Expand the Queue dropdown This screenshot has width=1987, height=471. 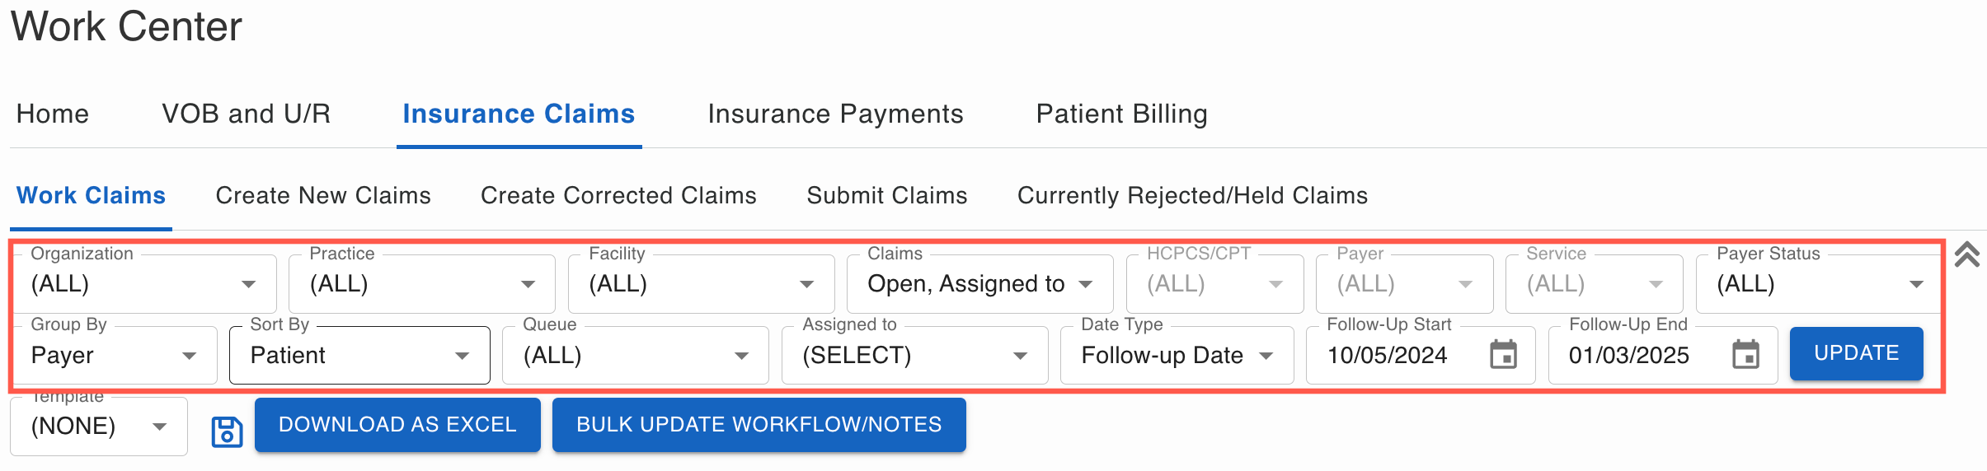click(x=635, y=356)
